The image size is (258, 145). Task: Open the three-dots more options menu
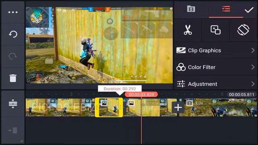click(x=13, y=12)
